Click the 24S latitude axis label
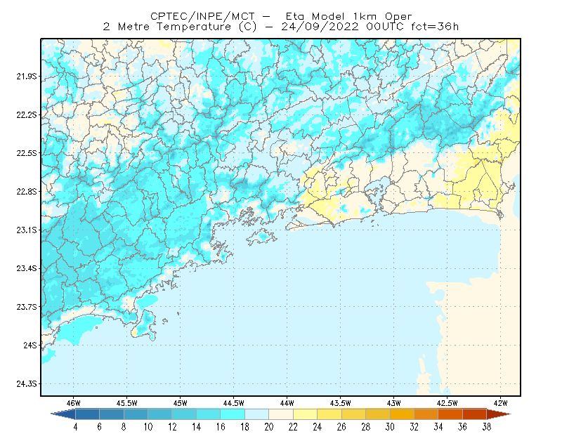This screenshot has width=562, height=434. click(30, 346)
